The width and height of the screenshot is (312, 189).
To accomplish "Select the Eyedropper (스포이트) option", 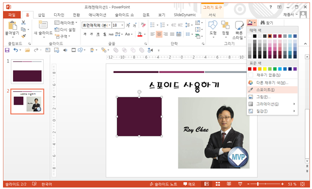I will pos(272,90).
